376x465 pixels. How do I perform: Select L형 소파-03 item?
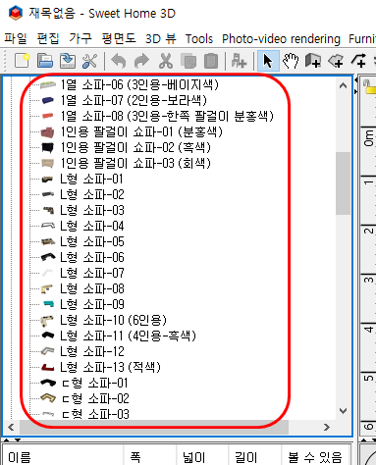pyautogui.click(x=92, y=210)
